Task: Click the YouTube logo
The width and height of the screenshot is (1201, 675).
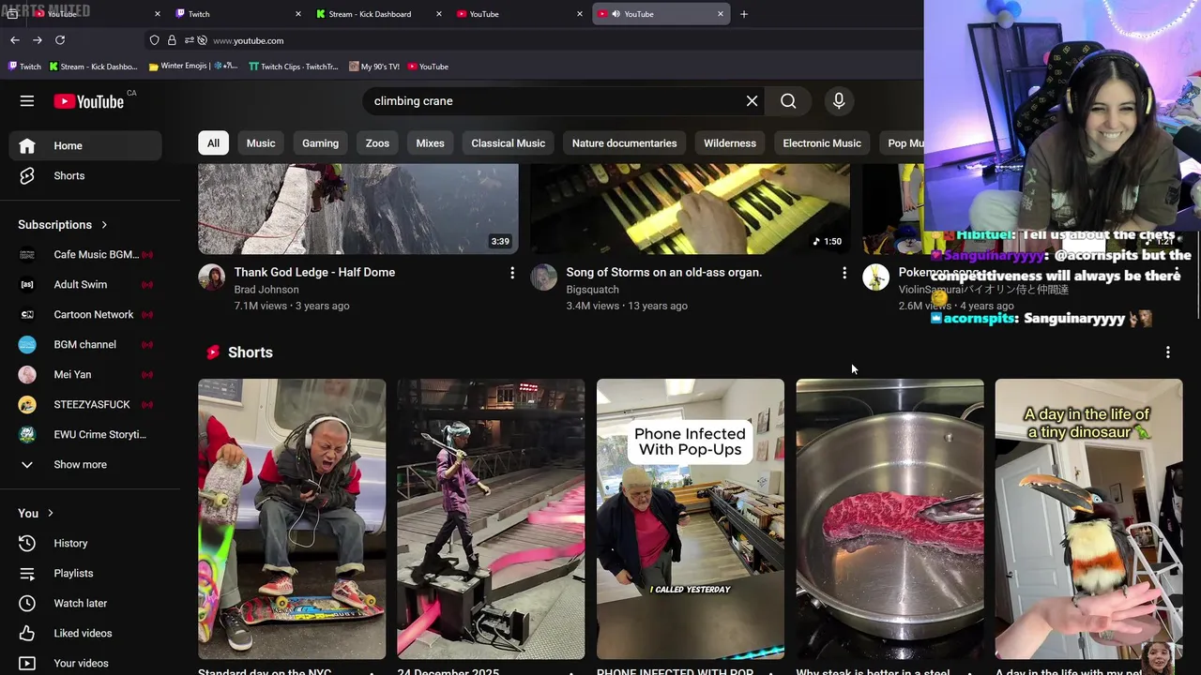Action: pyautogui.click(x=89, y=101)
